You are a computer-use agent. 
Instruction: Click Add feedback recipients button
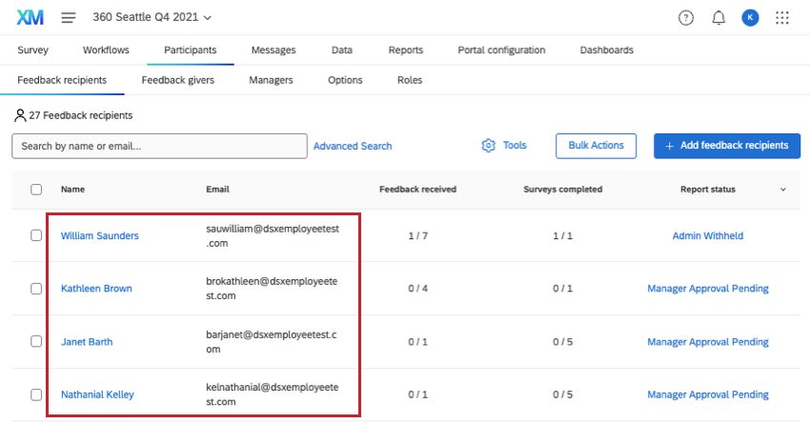click(727, 146)
